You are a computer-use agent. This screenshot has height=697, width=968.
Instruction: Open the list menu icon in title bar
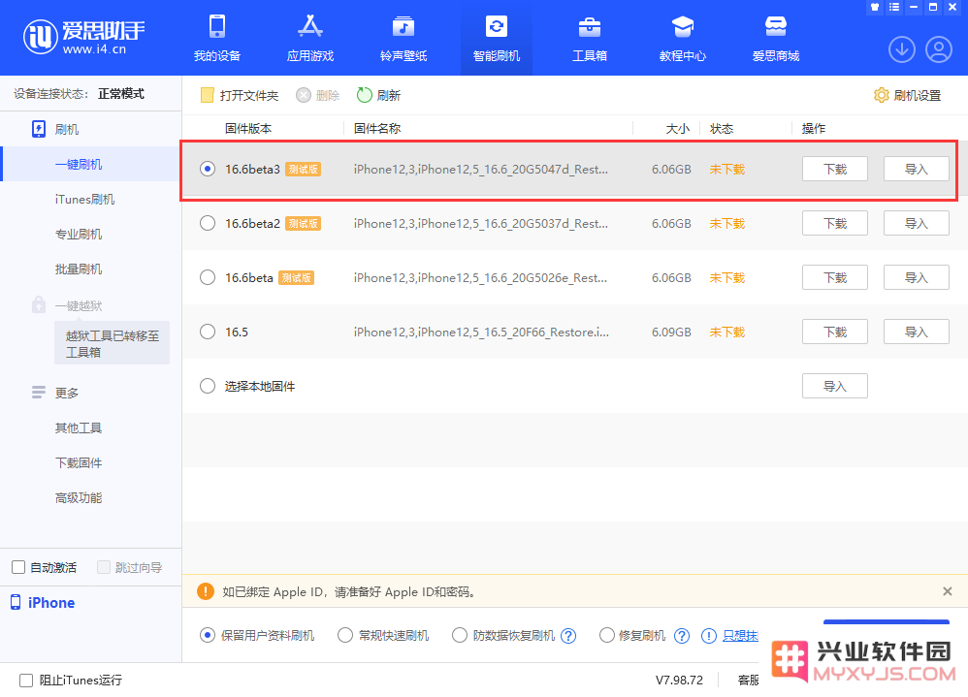click(x=894, y=8)
